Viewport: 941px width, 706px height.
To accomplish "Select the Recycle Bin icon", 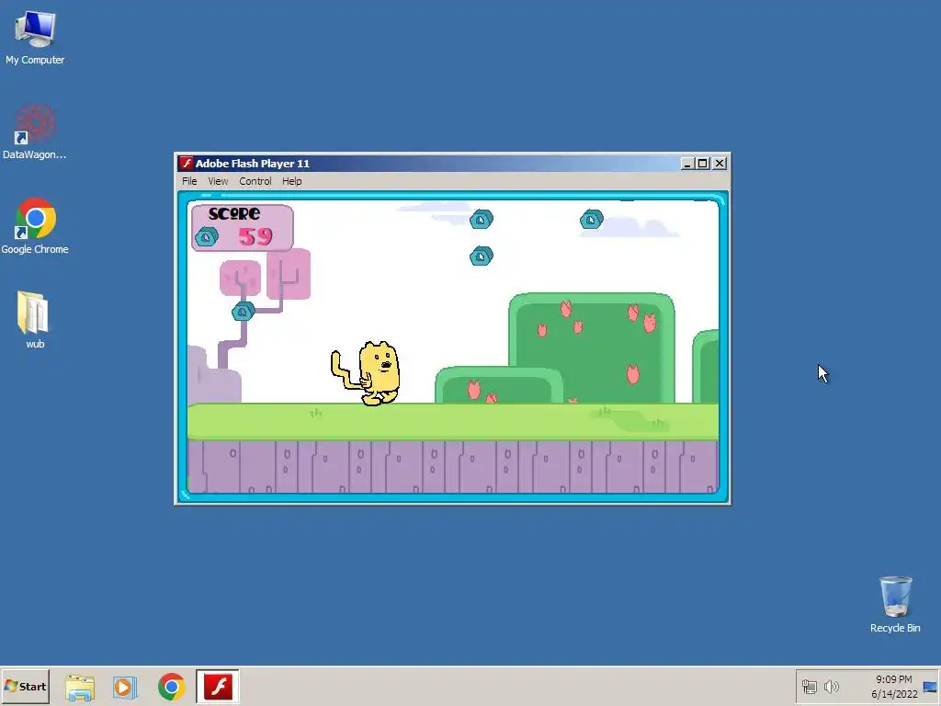I will (x=895, y=604).
